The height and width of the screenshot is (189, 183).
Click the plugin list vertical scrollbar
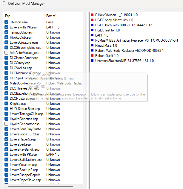coord(85,76)
